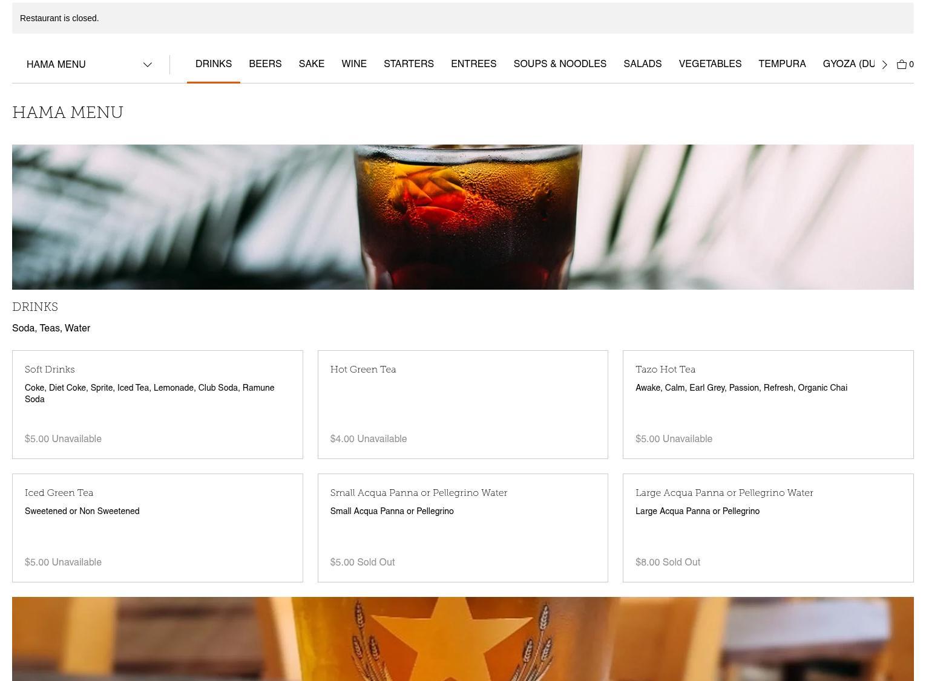Viewport: 926px width, 681px height.
Task: Click the Soft Drinks menu item
Action: click(x=157, y=404)
